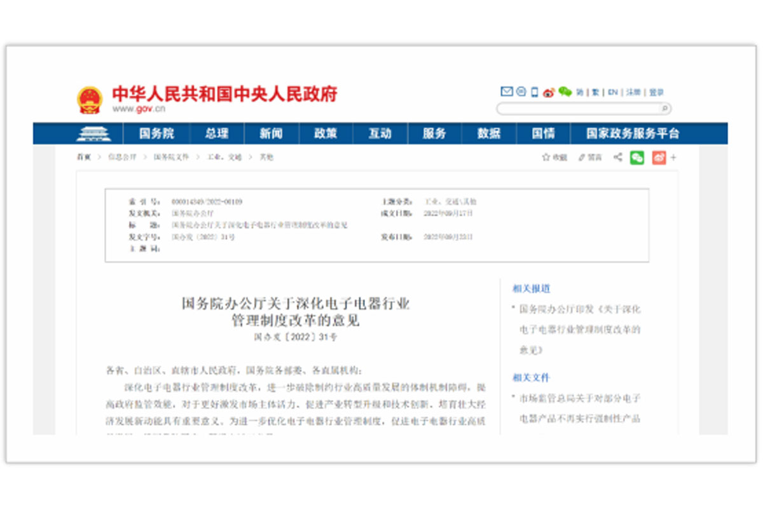
Task: Switch language to 繁 traditional Chinese
Action: [x=594, y=91]
